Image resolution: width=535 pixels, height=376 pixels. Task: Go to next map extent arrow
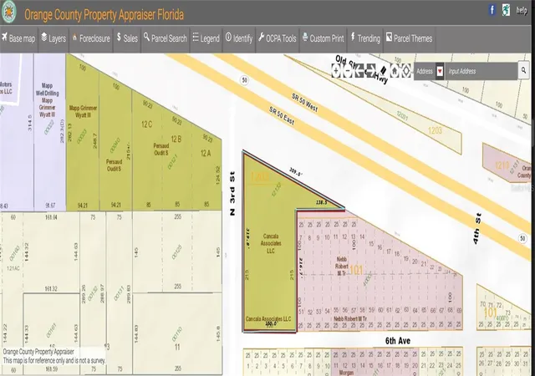[x=370, y=71]
